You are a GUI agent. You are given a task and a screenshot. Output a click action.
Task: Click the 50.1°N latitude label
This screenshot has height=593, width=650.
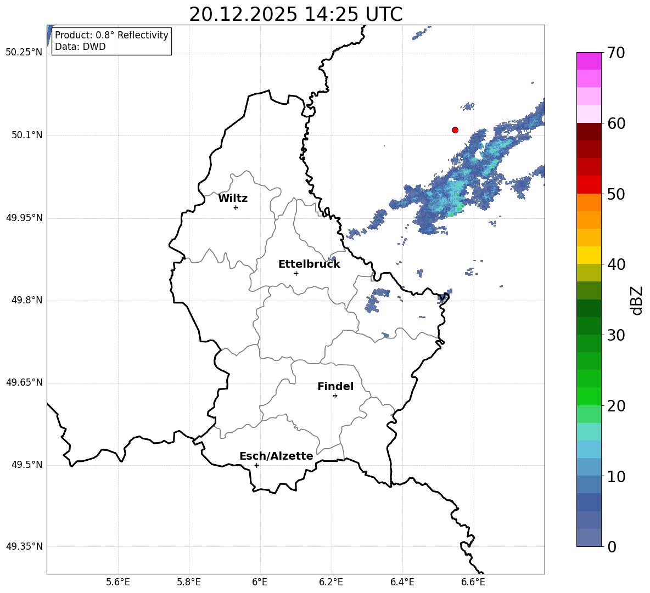(x=27, y=135)
